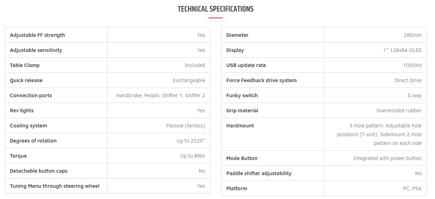Click the USB update rate '1000Hz' value
Viewport: 435px width, 199px height.
click(x=412, y=65)
